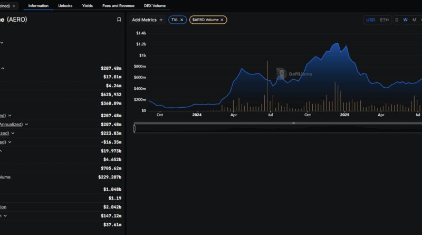Click the TVL metric chip label

click(x=175, y=20)
